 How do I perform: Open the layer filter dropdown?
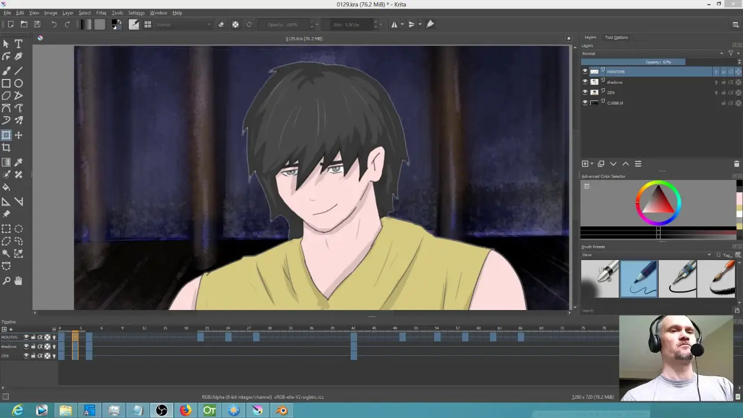733,53
